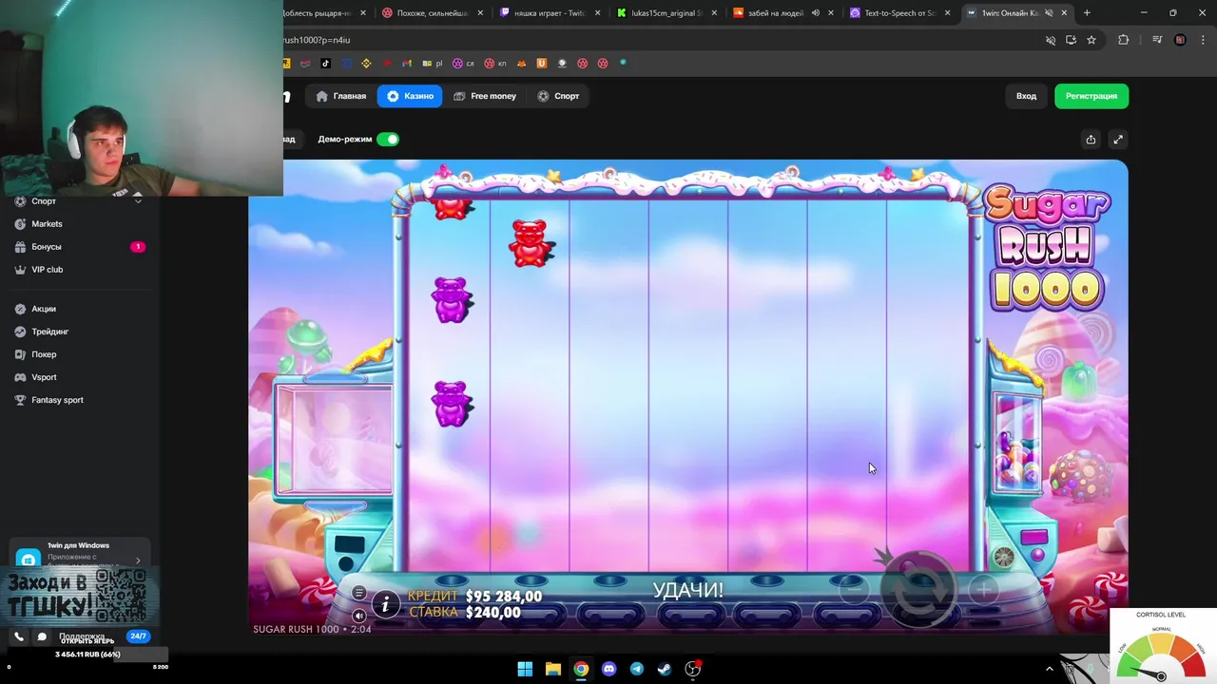The width and height of the screenshot is (1217, 684).
Task: Open the slot hamburger menu icon
Action: 358,593
